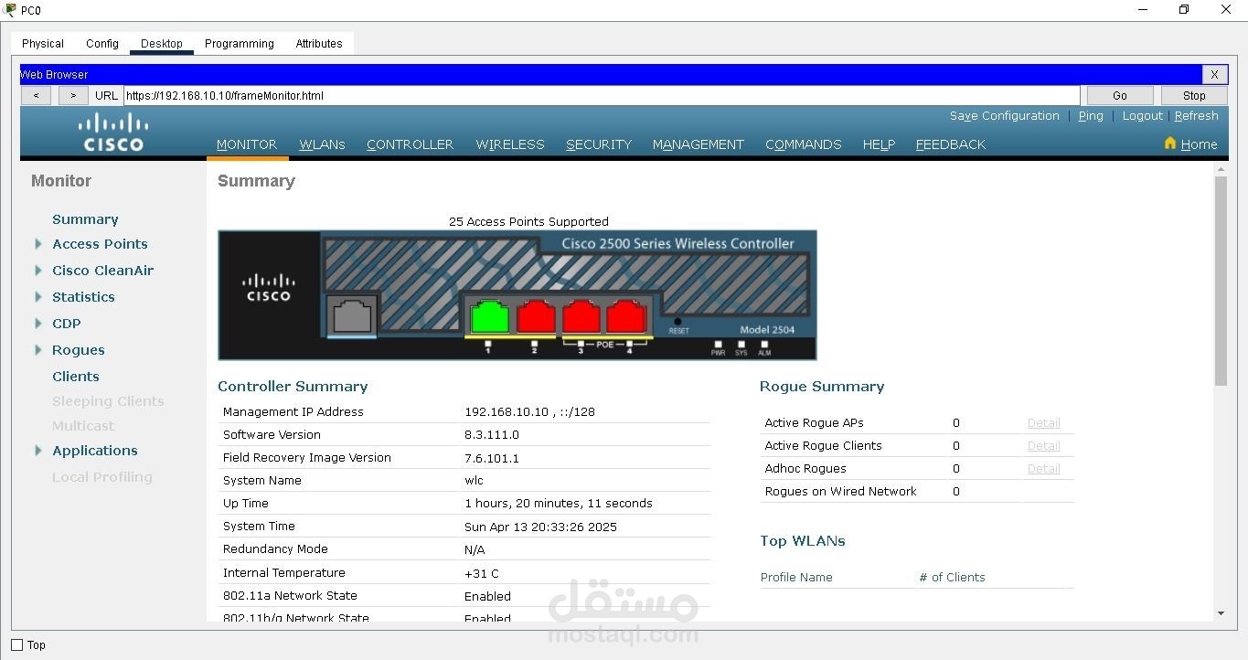Click the gray console port on controller
Screen dimensions: 1248x660
(352, 315)
